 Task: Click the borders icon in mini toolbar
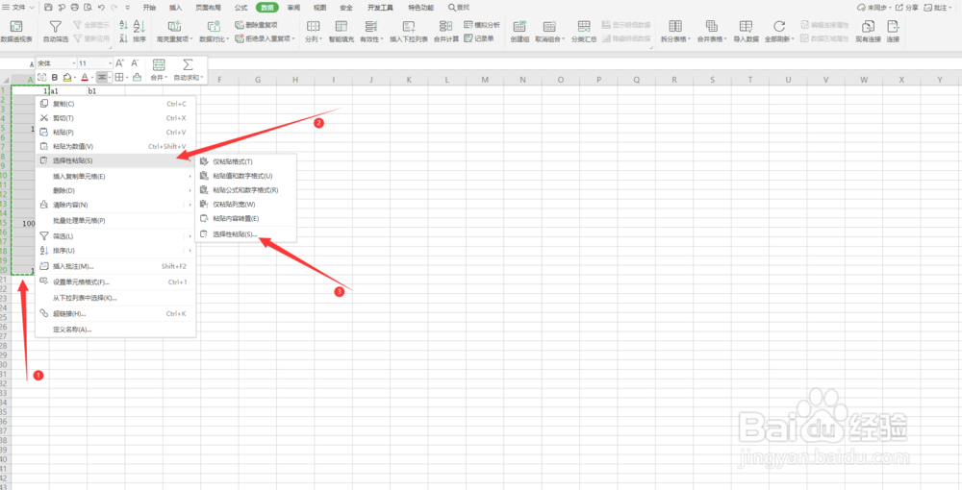119,77
